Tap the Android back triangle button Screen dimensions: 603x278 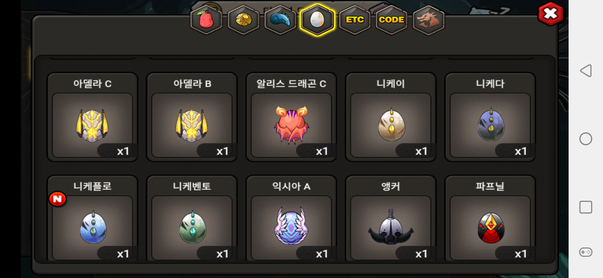(586, 71)
